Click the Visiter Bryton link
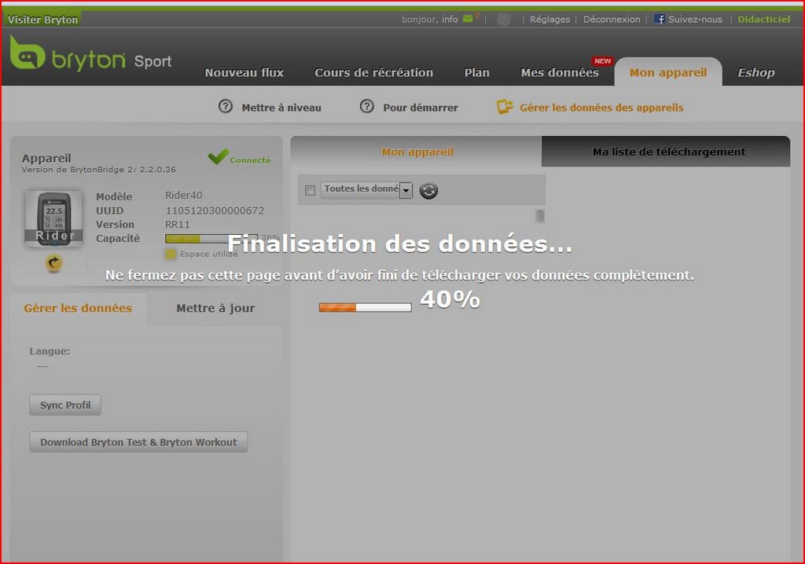 (x=42, y=20)
